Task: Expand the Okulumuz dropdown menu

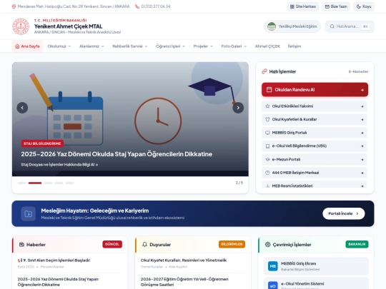Action: [59, 46]
